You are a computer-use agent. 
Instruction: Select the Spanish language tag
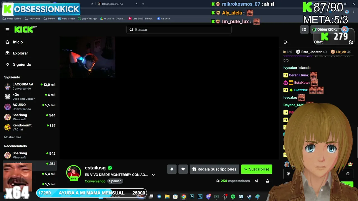[x=115, y=181]
